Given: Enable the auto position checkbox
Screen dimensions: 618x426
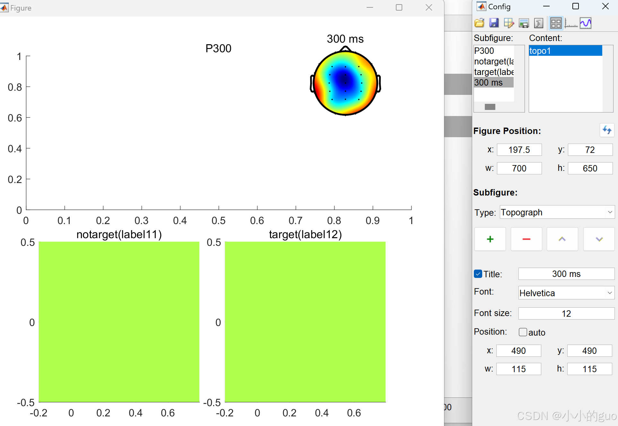Looking at the screenshot, I should click(x=523, y=332).
